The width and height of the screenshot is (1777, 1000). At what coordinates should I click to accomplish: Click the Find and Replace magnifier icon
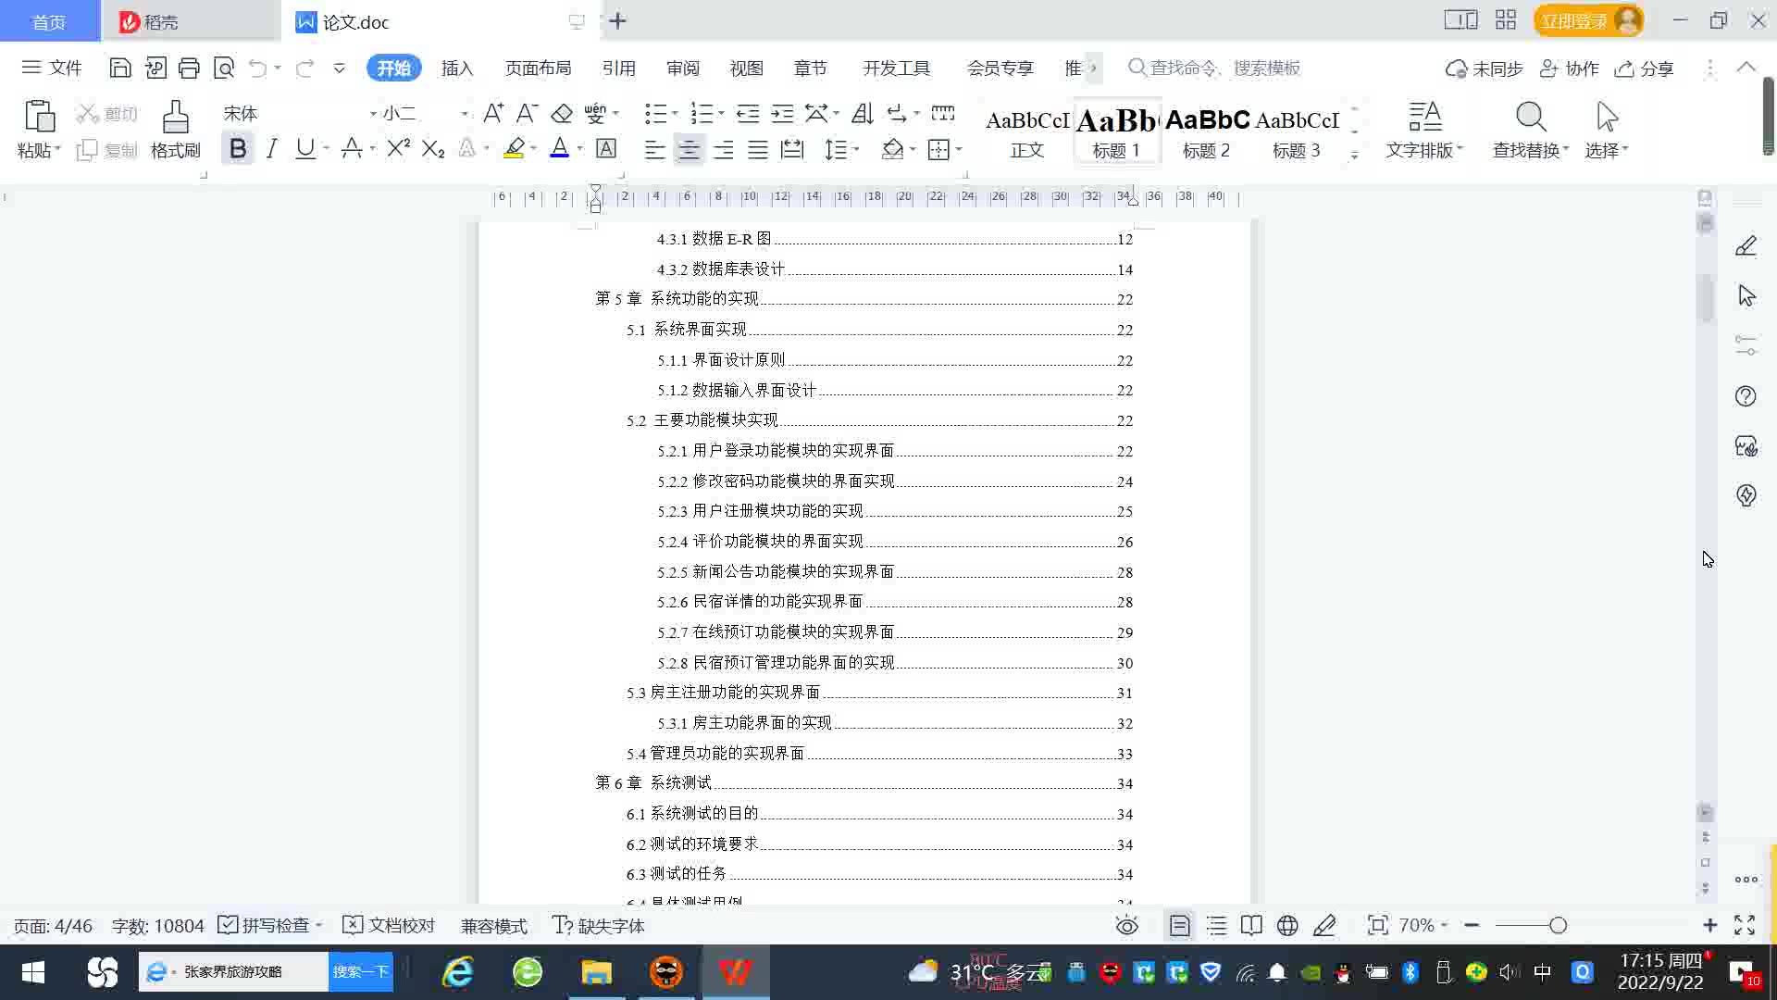coord(1530,118)
